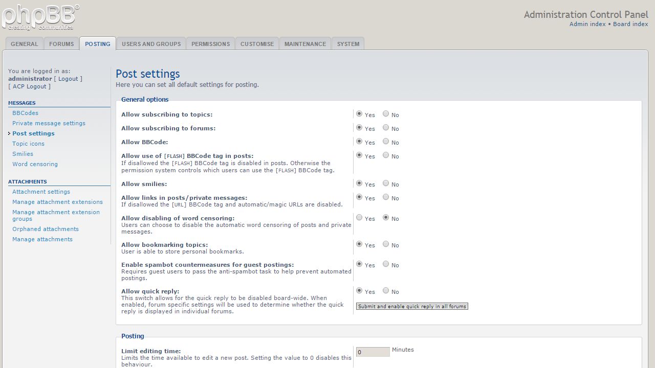This screenshot has width=655, height=368.
Task: Open Word censoring in the sidebar
Action: (35, 164)
